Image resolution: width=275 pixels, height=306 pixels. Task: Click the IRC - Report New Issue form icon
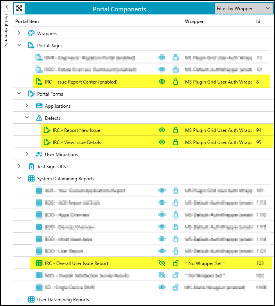click(x=47, y=130)
